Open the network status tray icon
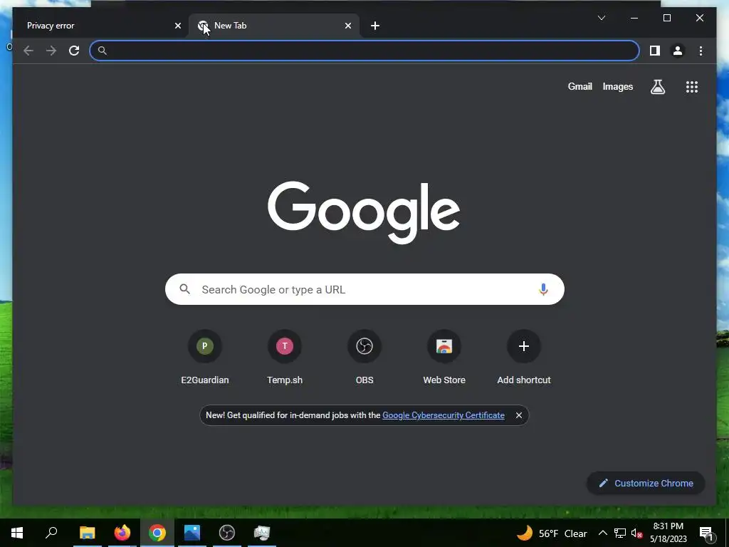Screen dimensions: 729x547 pos(620,533)
